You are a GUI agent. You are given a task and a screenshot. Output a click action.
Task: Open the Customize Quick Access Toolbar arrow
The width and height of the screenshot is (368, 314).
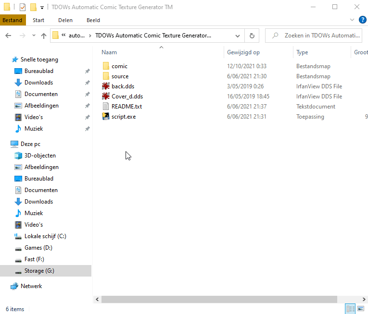(42, 8)
